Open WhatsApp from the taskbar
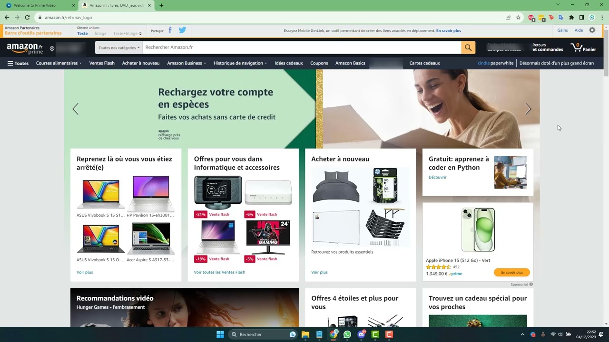This screenshot has height=342, width=609. click(347, 334)
